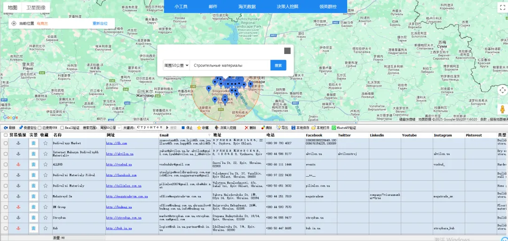This screenshot has height=241, width=508.
Task: Click the target icon beside 当前位置
Action: pos(14,23)
